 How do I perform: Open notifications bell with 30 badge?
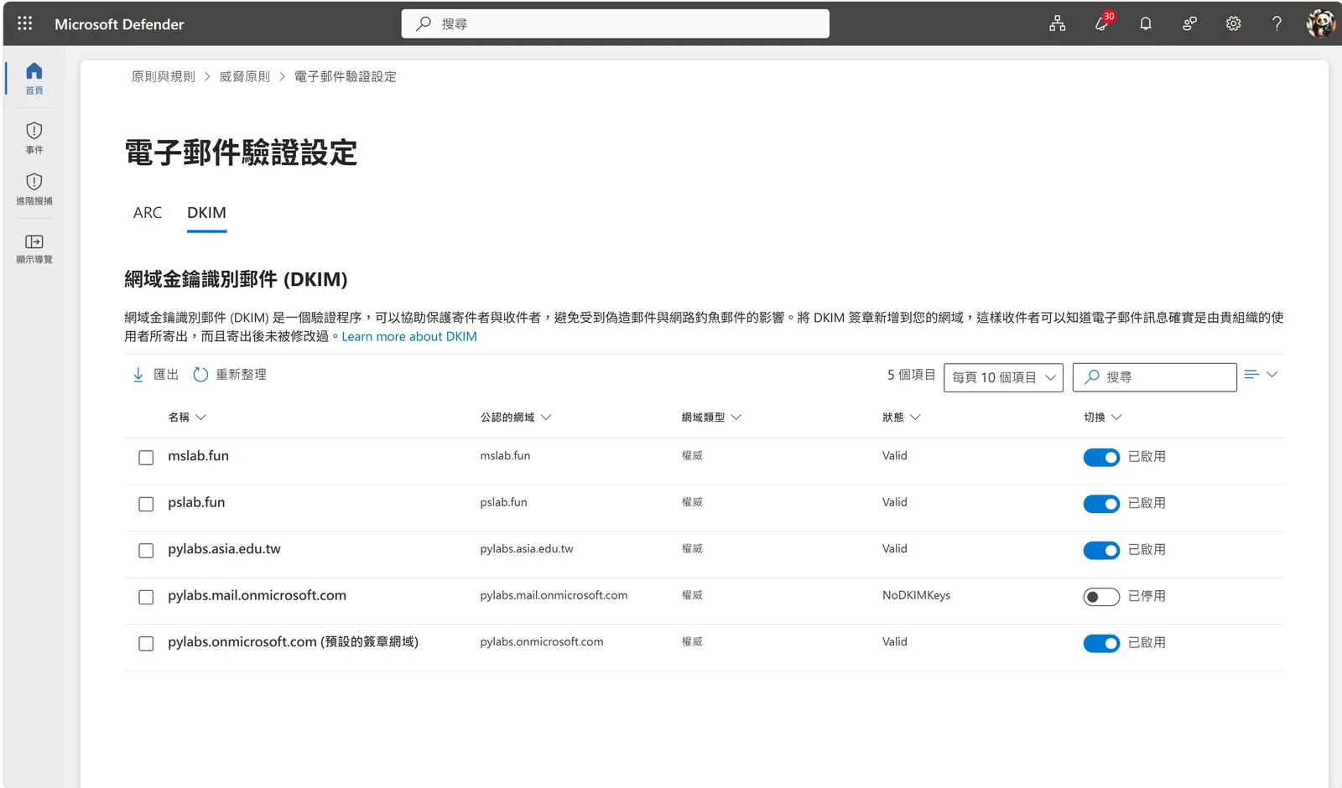pyautogui.click(x=1102, y=23)
